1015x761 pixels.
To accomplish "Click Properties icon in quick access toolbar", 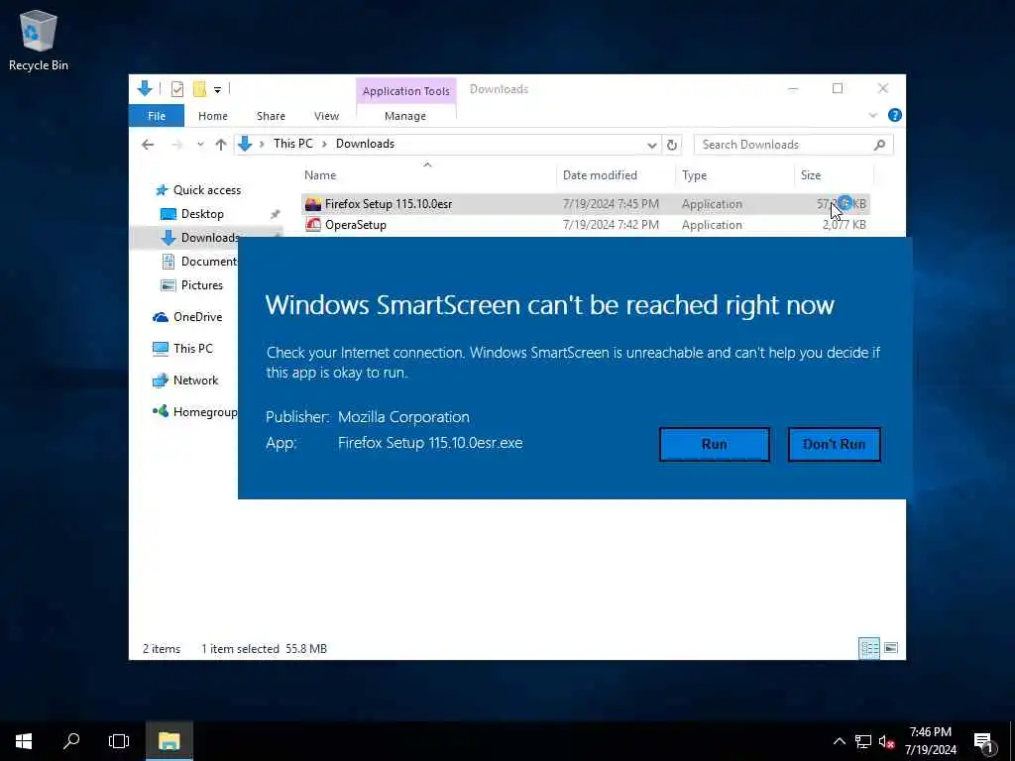I will pos(176,88).
